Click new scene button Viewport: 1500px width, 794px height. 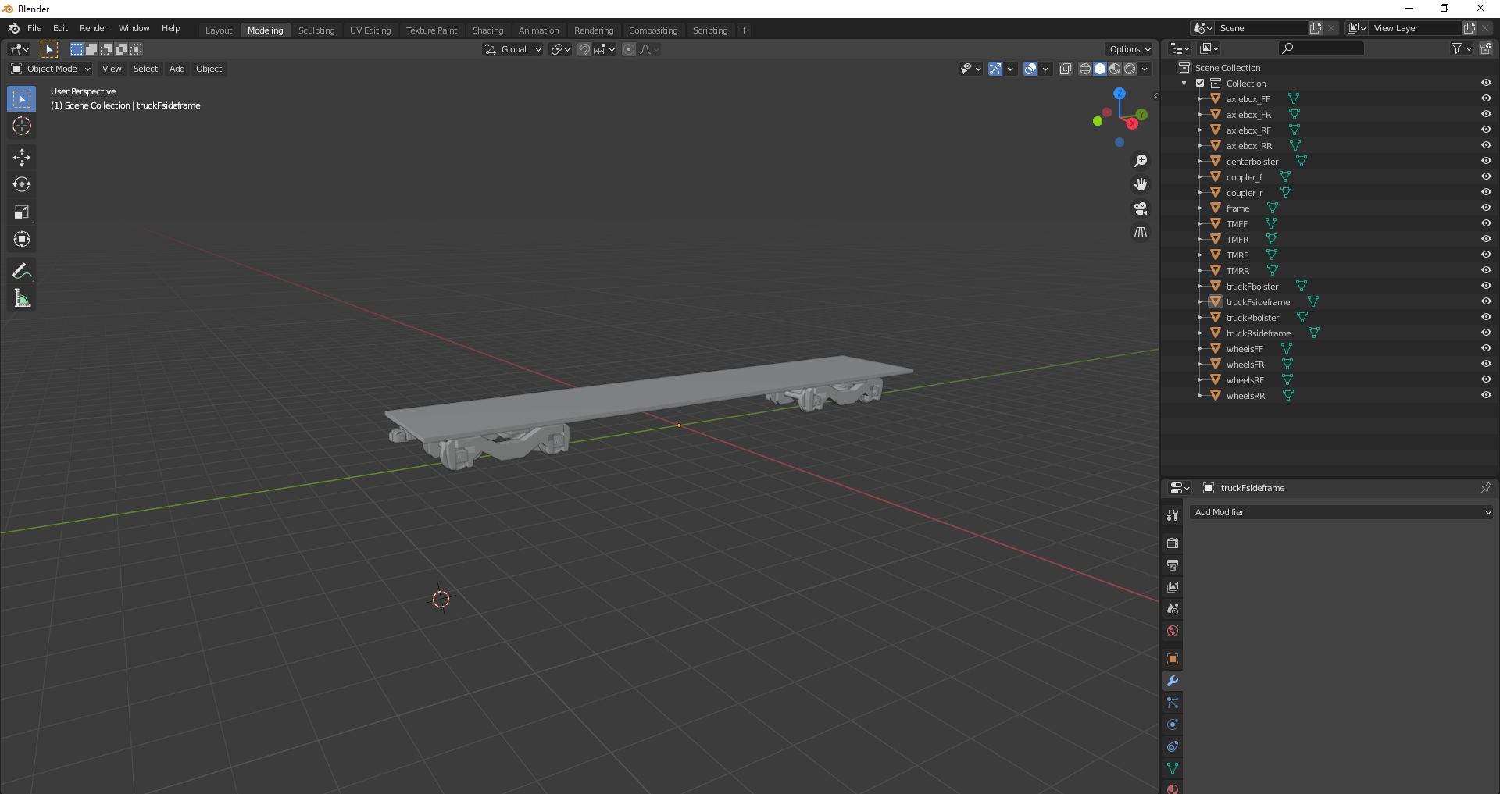(1316, 28)
